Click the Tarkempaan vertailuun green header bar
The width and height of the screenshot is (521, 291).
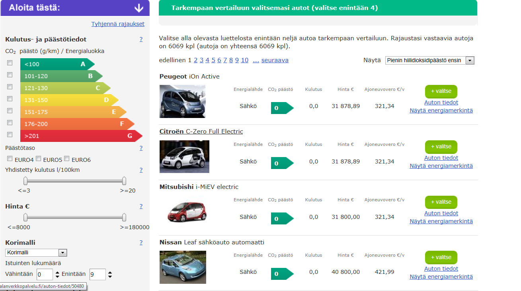[318, 8]
